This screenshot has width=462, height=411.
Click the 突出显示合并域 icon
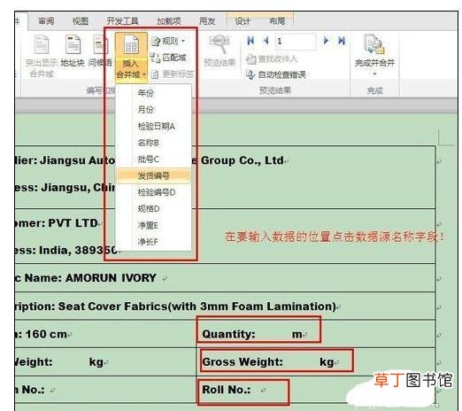coord(42,44)
